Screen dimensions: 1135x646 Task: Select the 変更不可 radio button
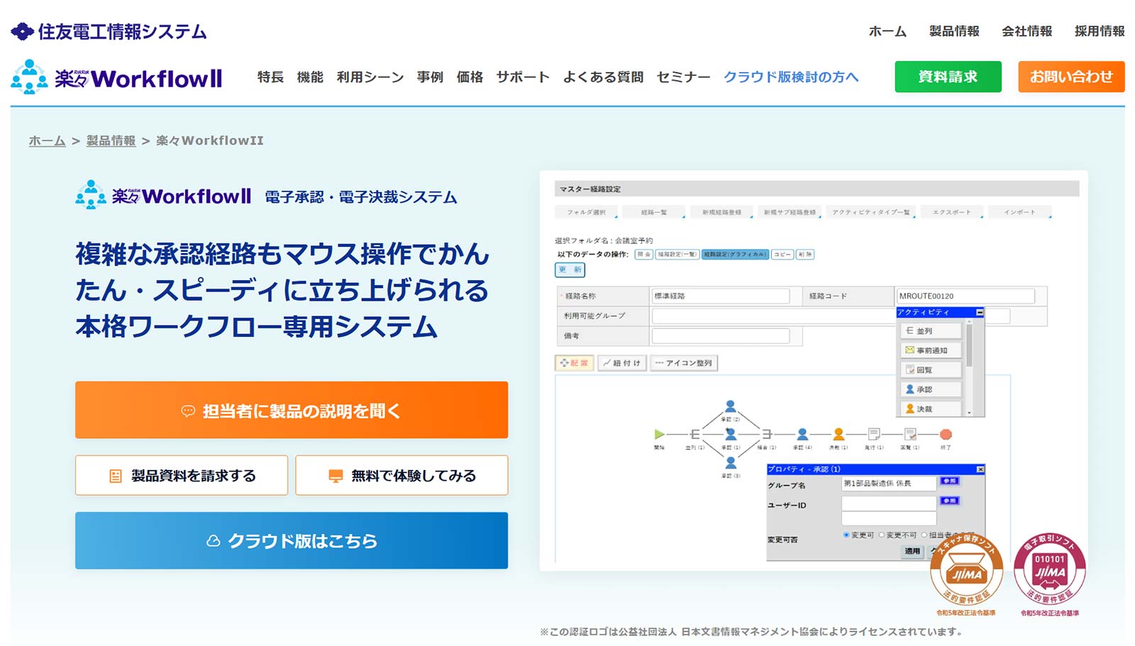coord(882,535)
